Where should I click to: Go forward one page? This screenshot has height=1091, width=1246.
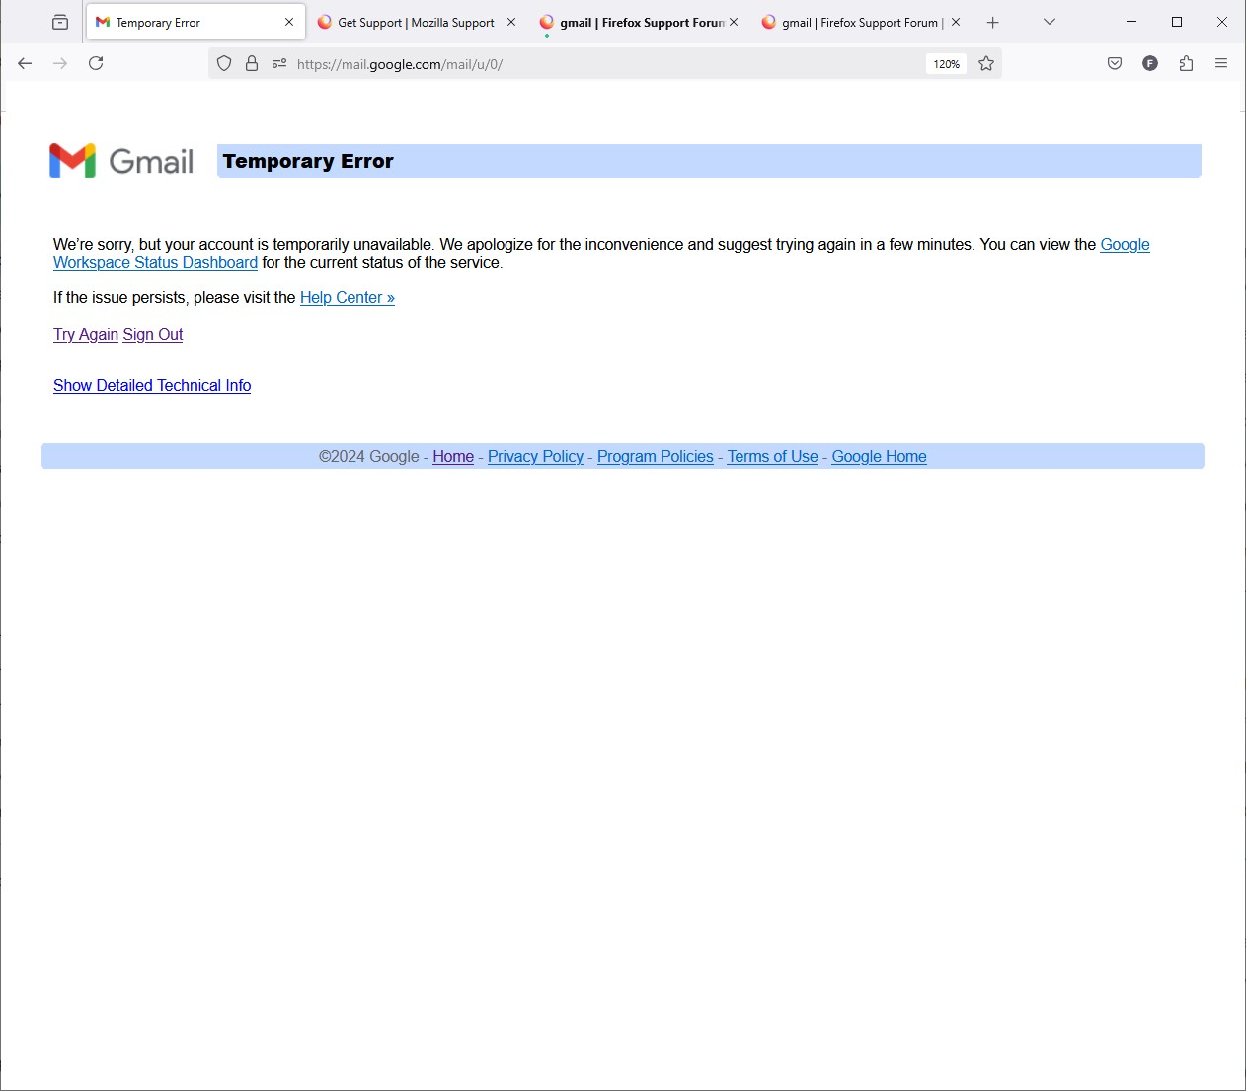click(60, 63)
